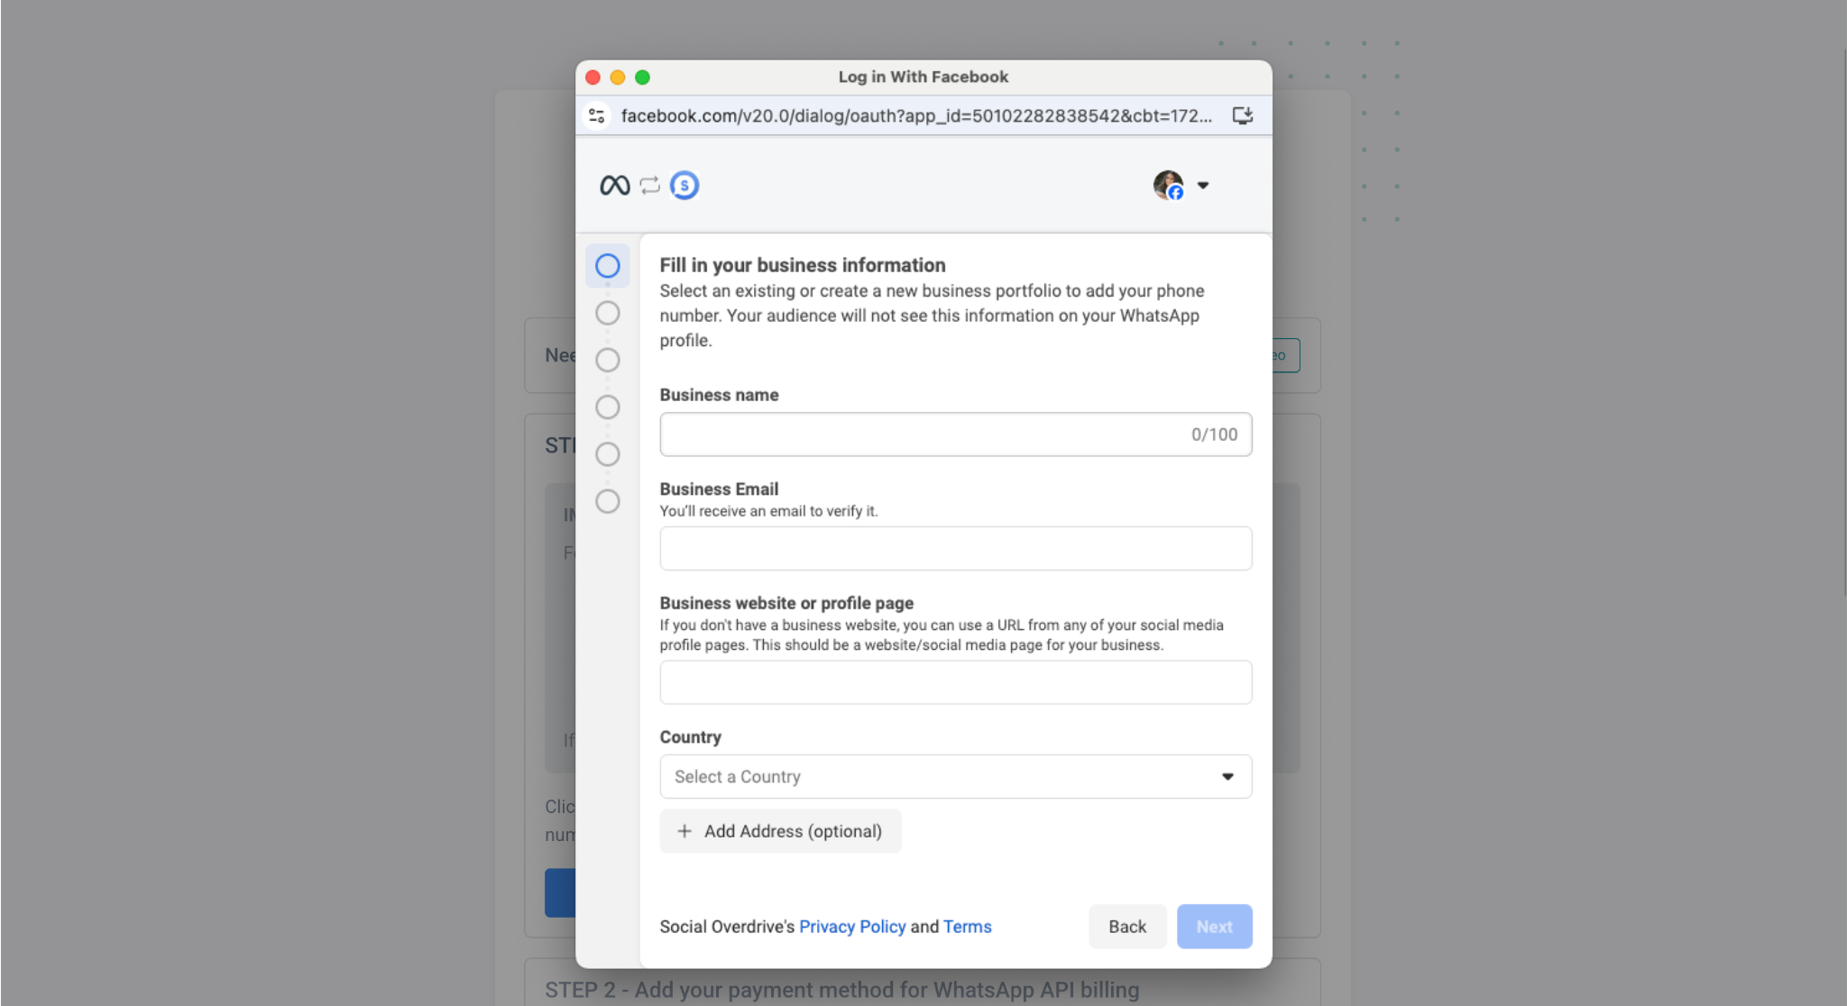Focus the Business website or profile page field
This screenshot has width=1847, height=1006.
[x=956, y=682]
